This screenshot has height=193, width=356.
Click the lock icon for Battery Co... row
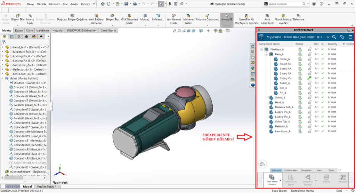tap(309, 78)
